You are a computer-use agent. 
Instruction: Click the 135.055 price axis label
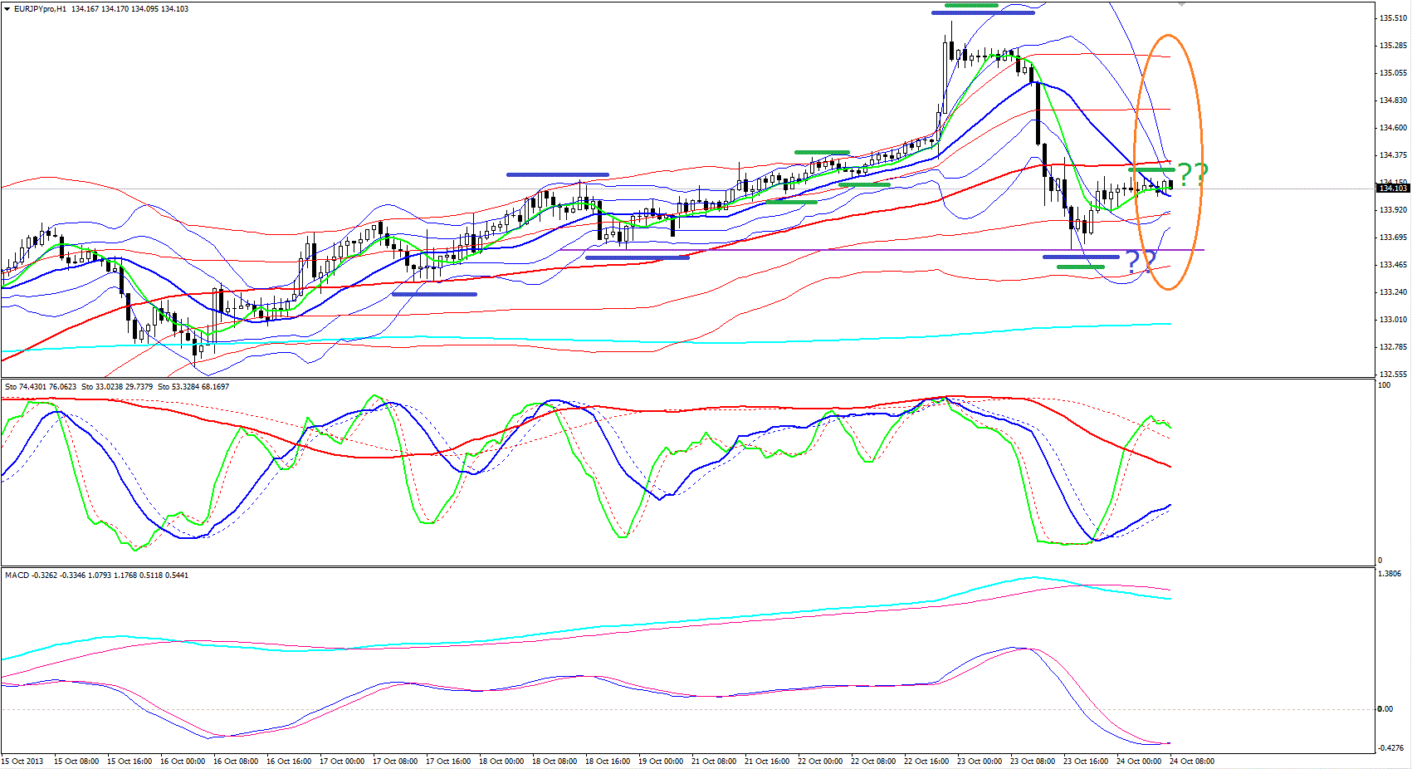pyautogui.click(x=1393, y=72)
